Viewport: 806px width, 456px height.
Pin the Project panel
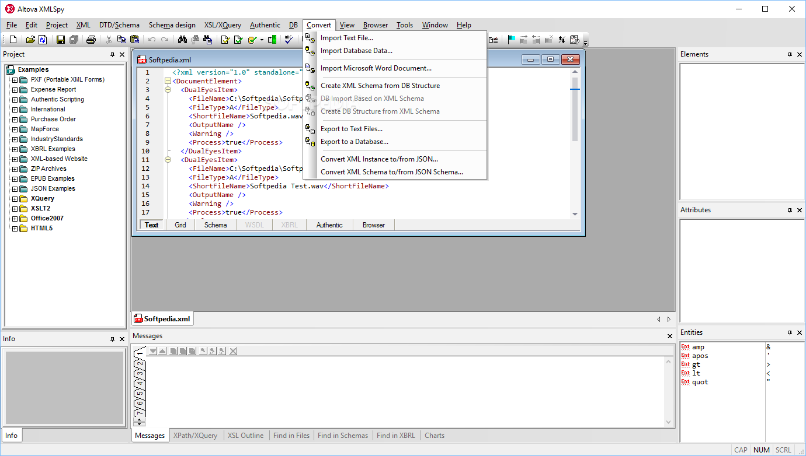coord(113,54)
